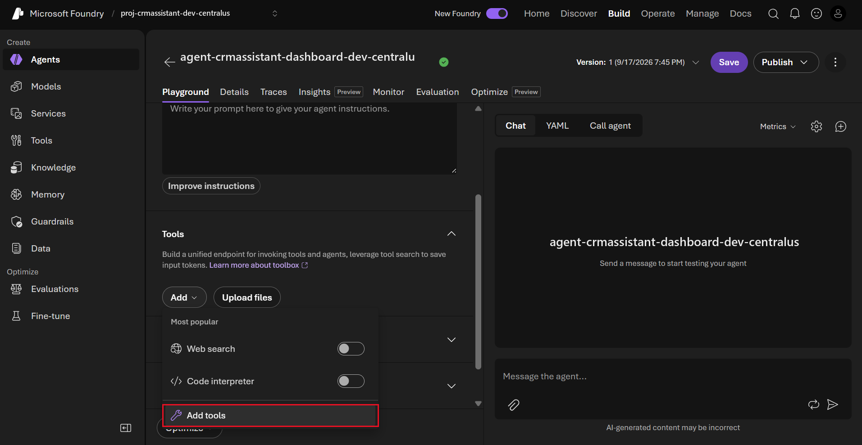Click the Evaluations scale icon

pos(16,289)
